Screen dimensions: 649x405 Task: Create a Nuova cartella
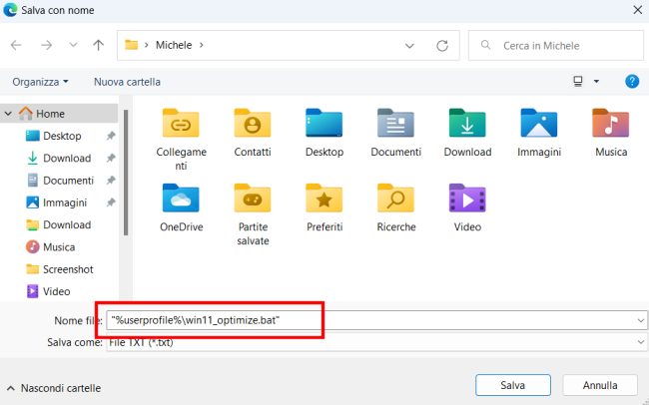(x=127, y=82)
